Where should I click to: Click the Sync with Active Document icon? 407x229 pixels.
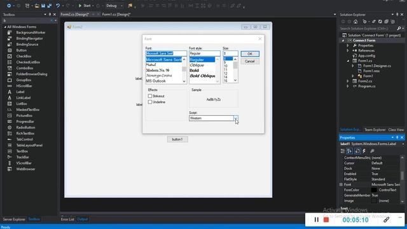tap(374, 22)
